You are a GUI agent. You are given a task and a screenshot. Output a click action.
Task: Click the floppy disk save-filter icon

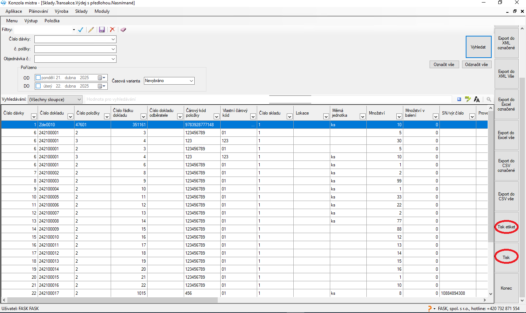(x=102, y=30)
